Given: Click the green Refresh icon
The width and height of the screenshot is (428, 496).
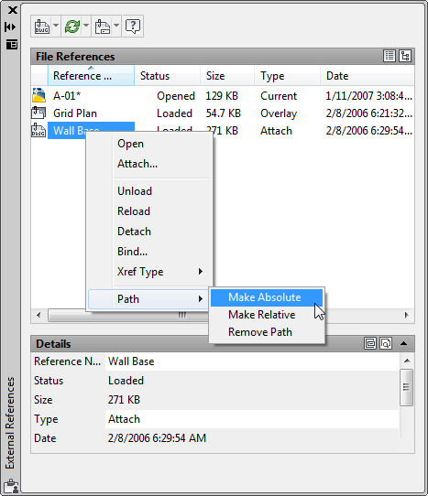Looking at the screenshot, I should (x=72, y=27).
